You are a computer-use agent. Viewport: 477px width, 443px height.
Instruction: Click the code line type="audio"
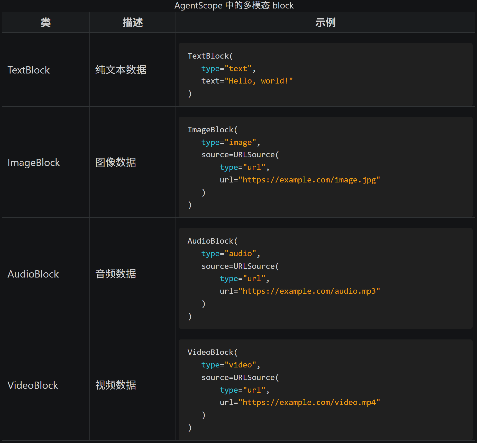pos(231,254)
